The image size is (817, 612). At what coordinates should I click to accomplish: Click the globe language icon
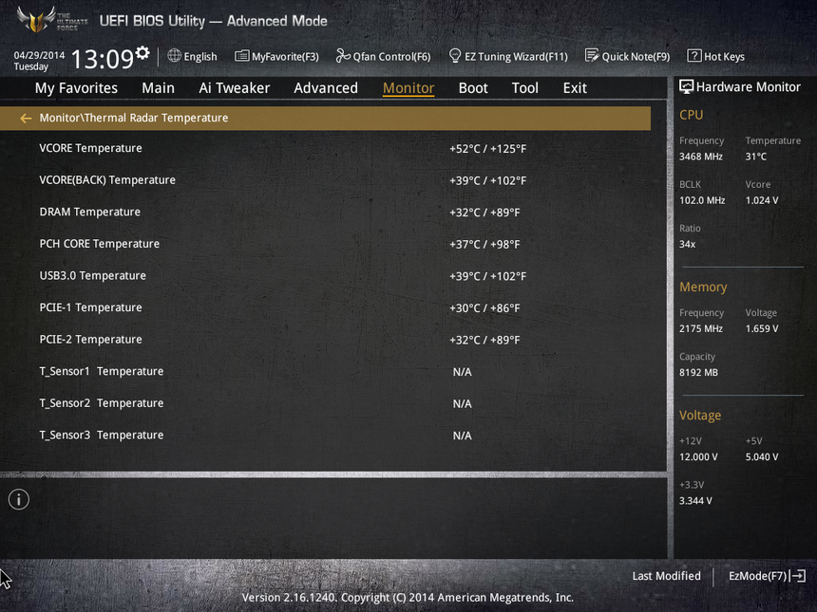coord(174,56)
